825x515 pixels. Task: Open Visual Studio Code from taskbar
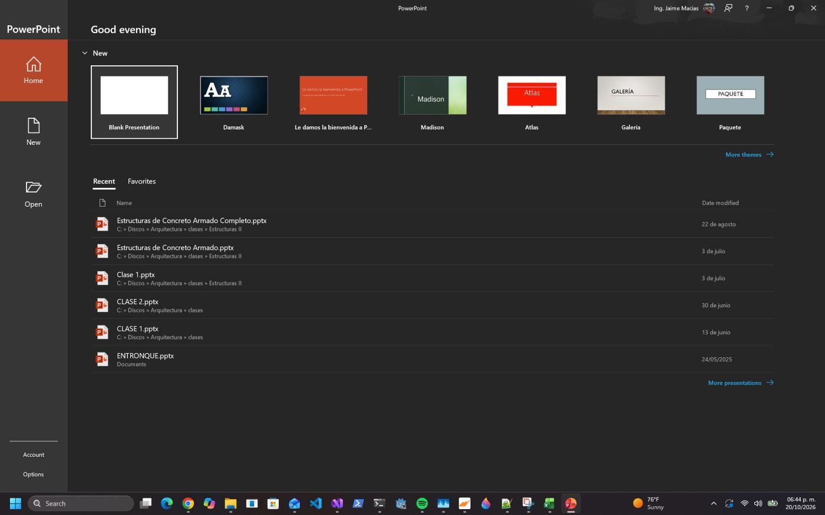[316, 503]
